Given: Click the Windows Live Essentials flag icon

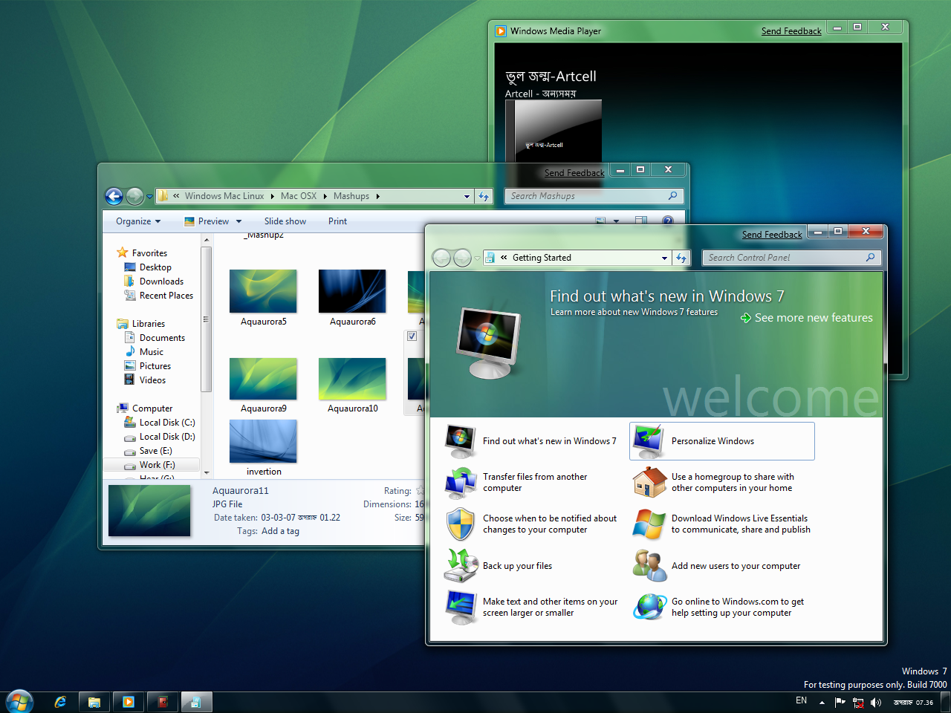Looking at the screenshot, I should [x=649, y=524].
